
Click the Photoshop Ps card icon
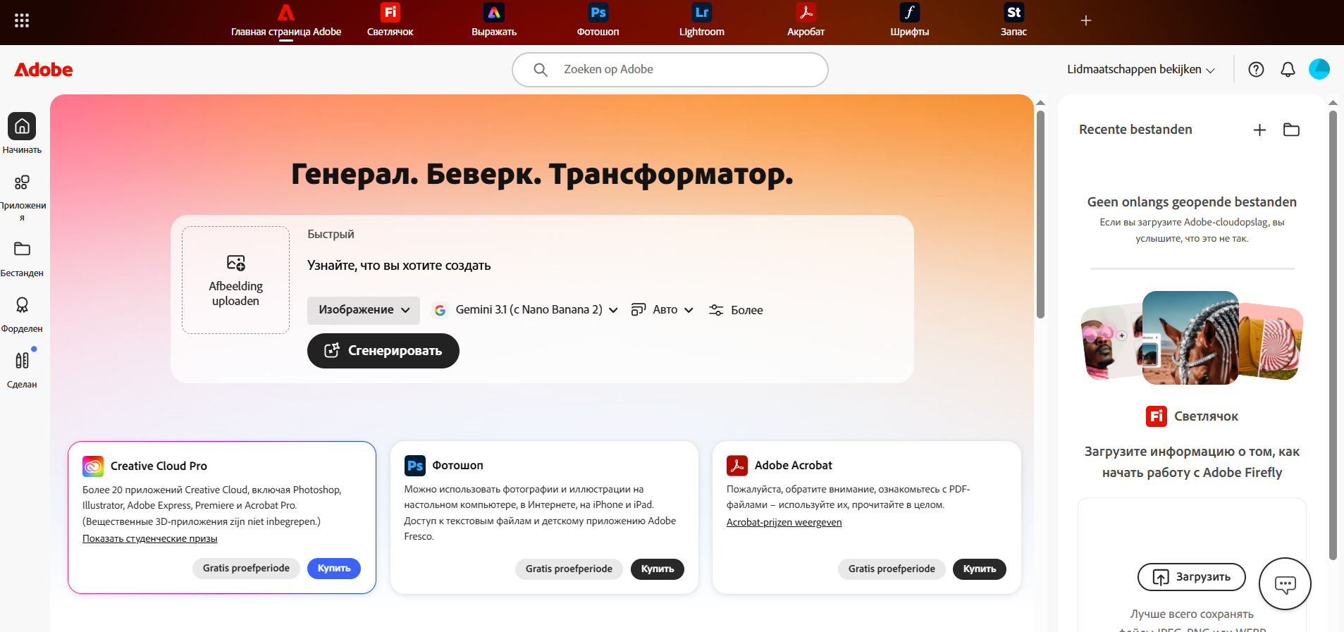click(x=415, y=466)
